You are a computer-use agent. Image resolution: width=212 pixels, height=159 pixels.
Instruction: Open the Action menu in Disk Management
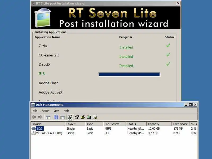(x=45, y=111)
